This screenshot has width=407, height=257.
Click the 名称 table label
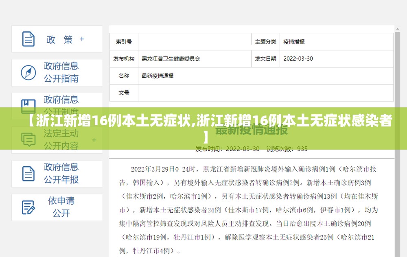(124, 76)
